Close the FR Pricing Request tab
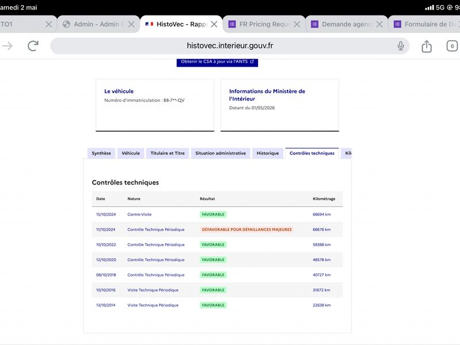The width and height of the screenshot is (460, 345). point(297,24)
